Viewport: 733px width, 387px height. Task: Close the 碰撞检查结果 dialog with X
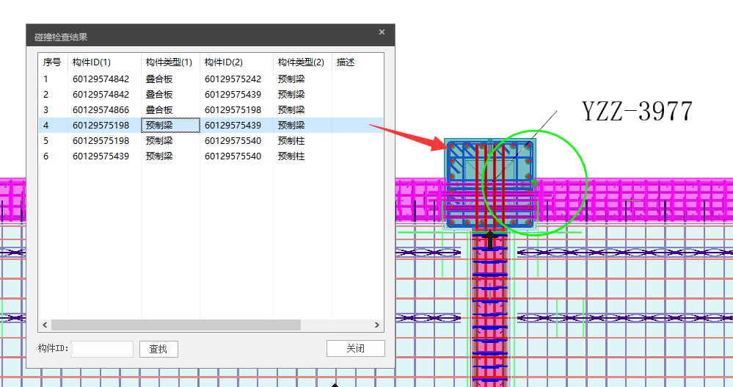[382, 32]
